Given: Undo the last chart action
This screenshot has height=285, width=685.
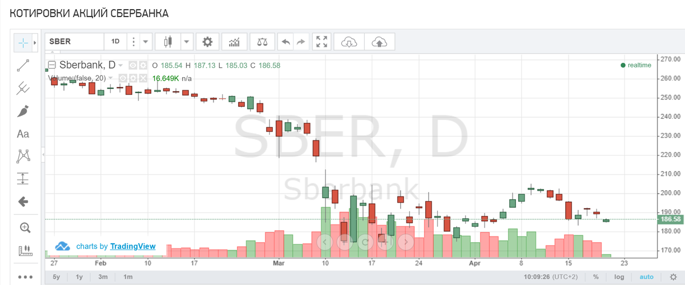Looking at the screenshot, I should click(x=286, y=42).
